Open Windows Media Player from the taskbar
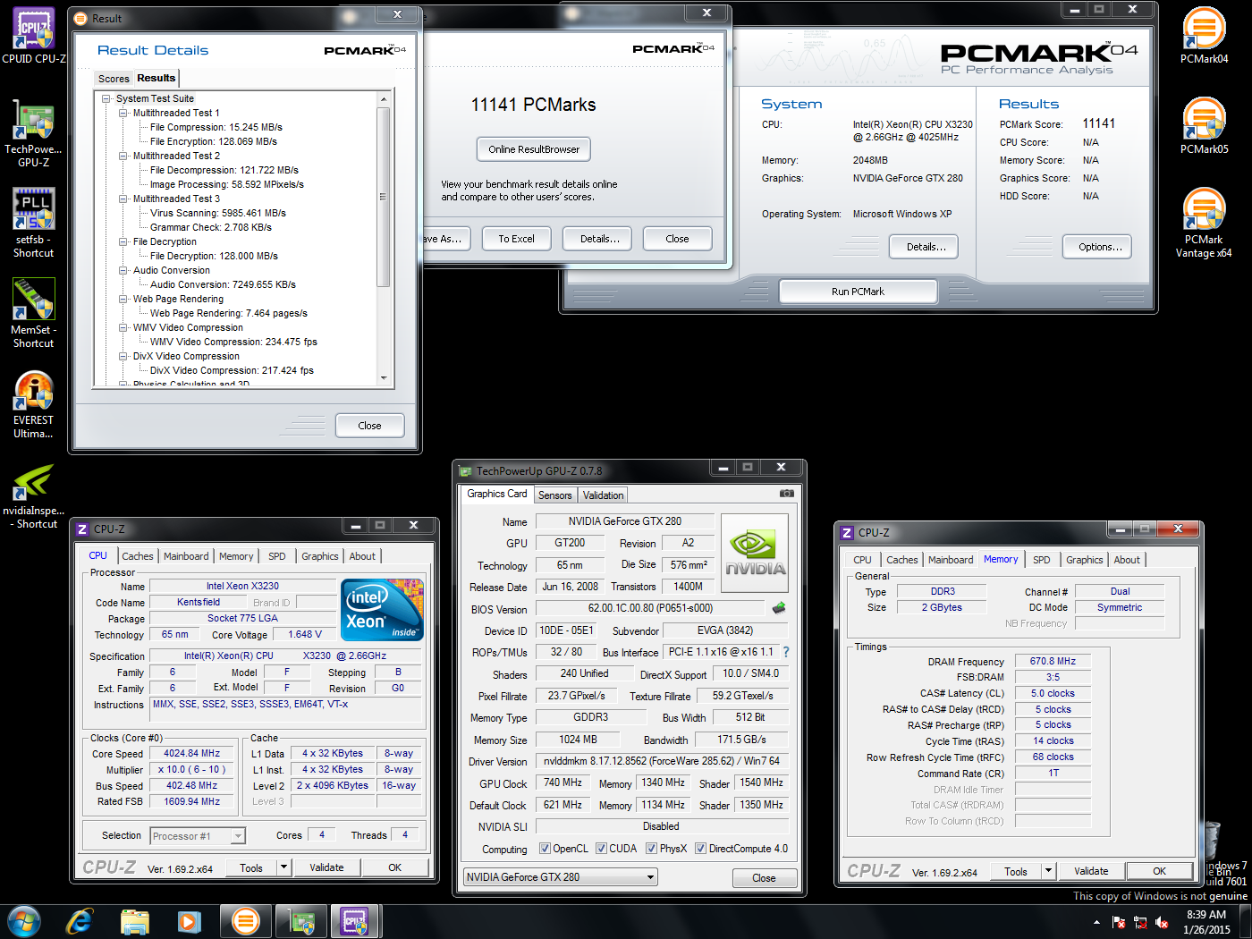This screenshot has width=1252, height=939. pyautogui.click(x=190, y=920)
